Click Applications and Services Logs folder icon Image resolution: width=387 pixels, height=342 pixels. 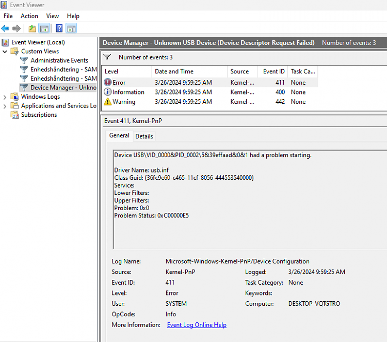14,105
